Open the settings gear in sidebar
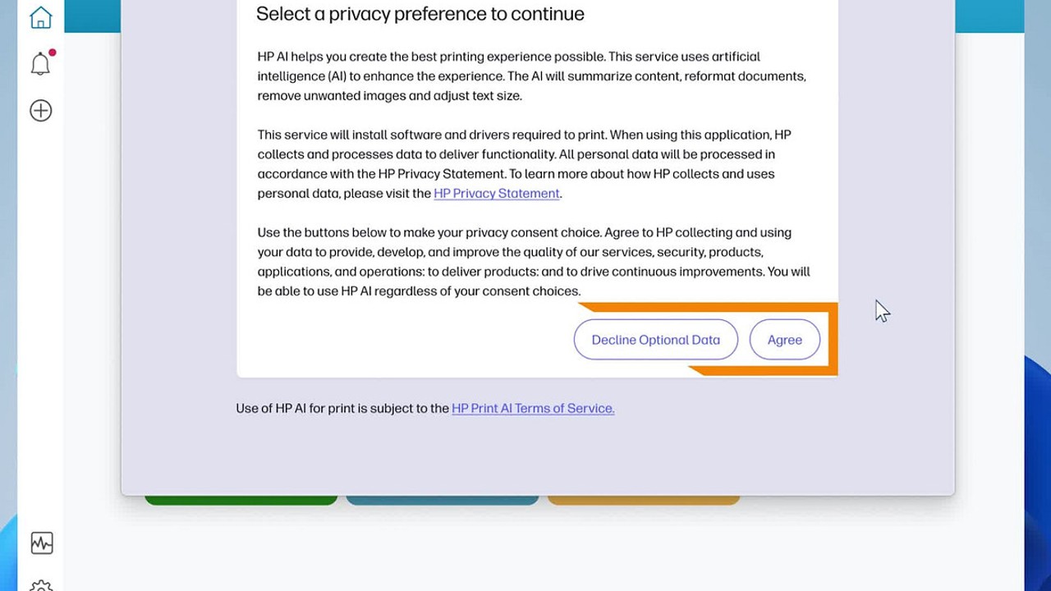The image size is (1051, 591). [41, 586]
